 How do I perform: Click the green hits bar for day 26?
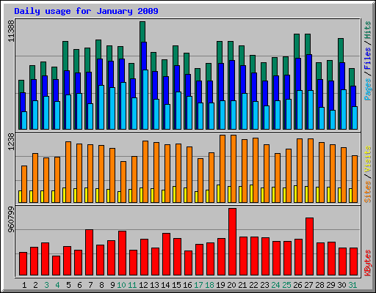click(x=297, y=46)
